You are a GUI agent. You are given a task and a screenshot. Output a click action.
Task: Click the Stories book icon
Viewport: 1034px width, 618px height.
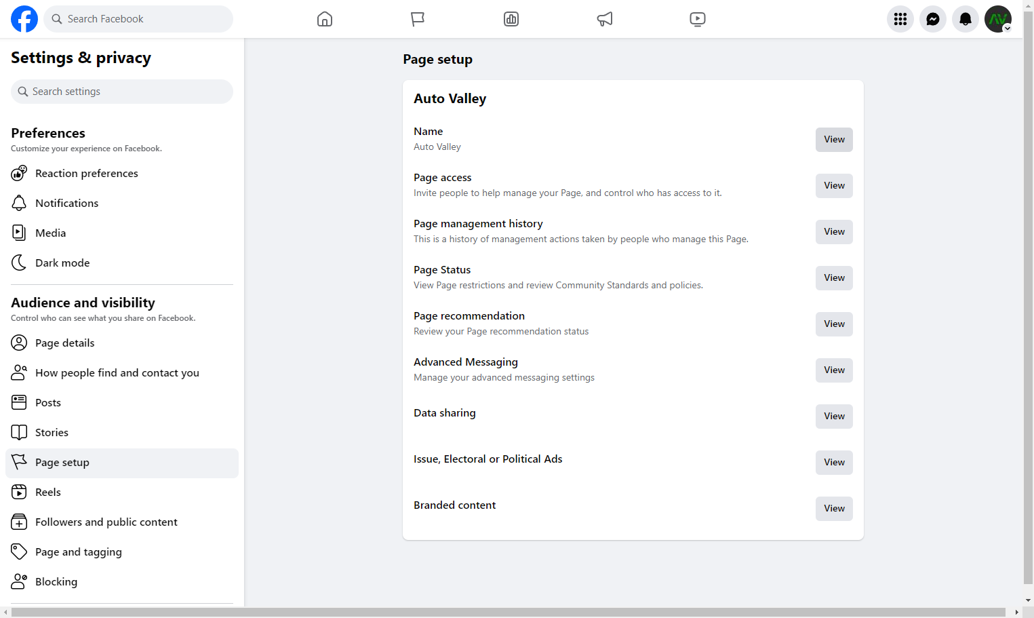(x=19, y=432)
